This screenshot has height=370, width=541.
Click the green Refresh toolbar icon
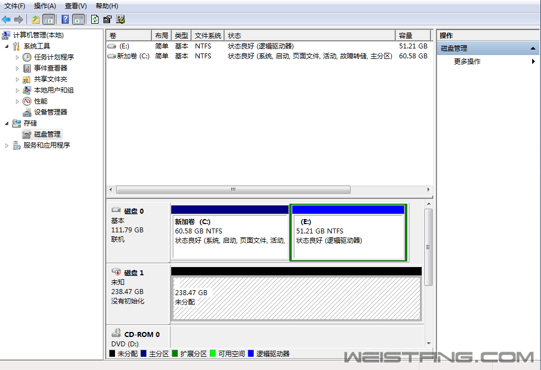coord(95,19)
